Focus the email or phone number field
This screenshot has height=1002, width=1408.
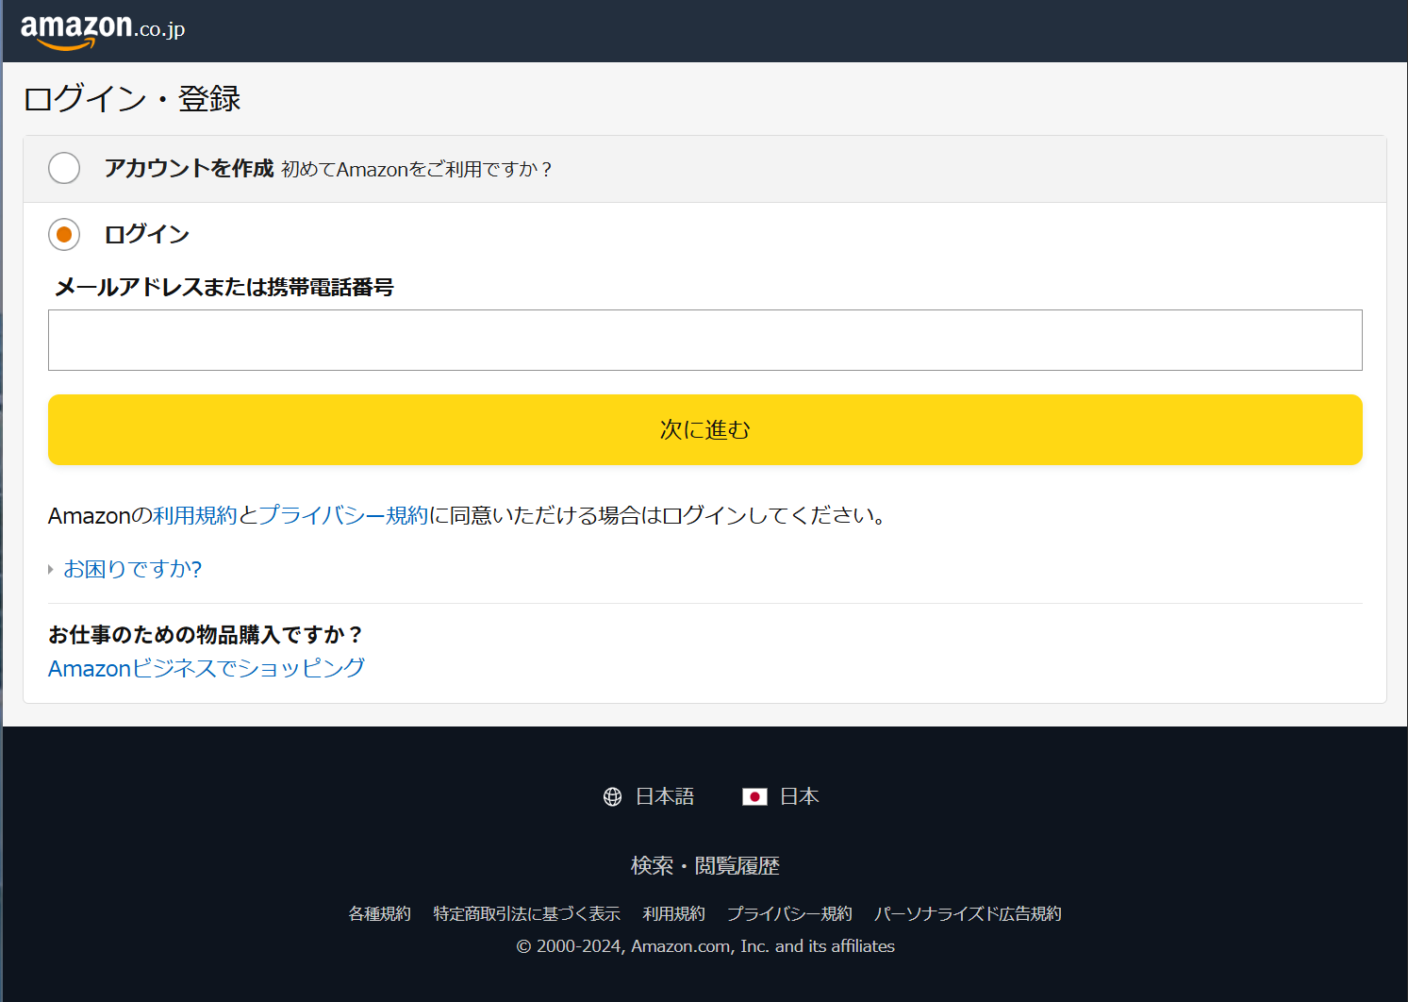(704, 341)
